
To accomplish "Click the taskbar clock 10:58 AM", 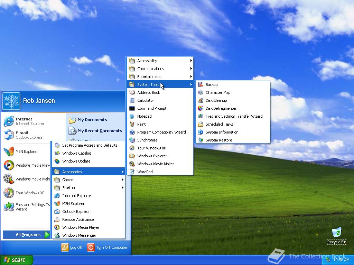I will click(x=341, y=260).
